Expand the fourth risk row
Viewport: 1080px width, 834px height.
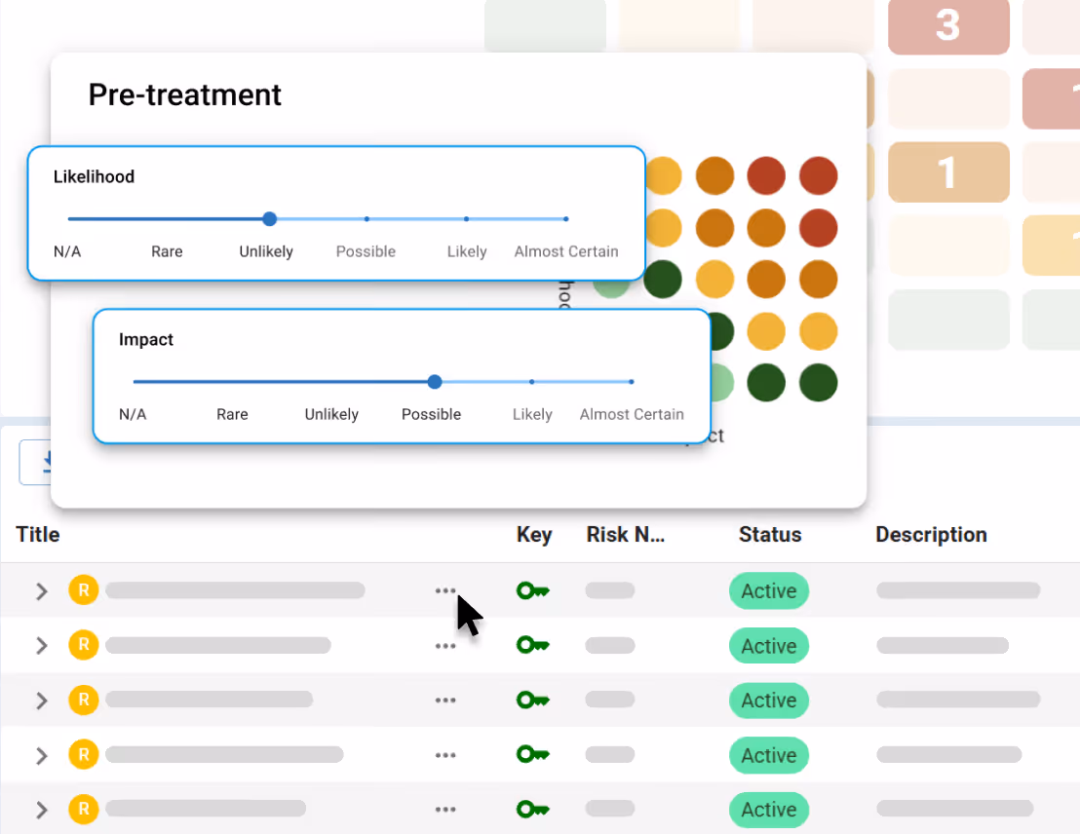41,754
